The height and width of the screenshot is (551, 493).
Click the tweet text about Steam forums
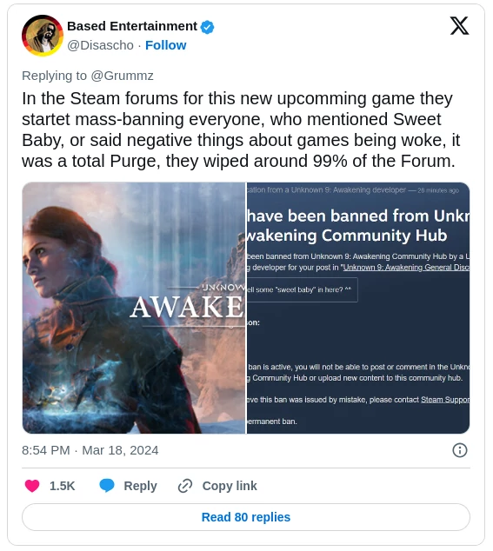[x=241, y=129]
